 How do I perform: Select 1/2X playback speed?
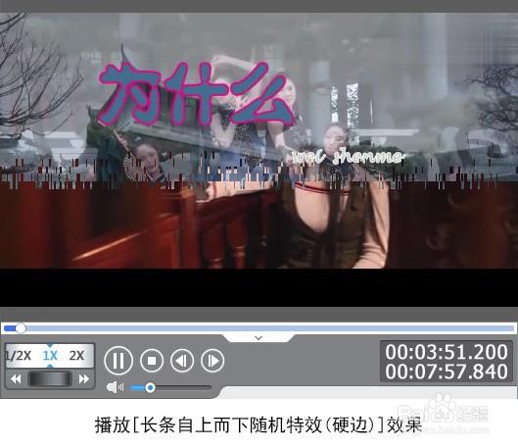pos(19,356)
